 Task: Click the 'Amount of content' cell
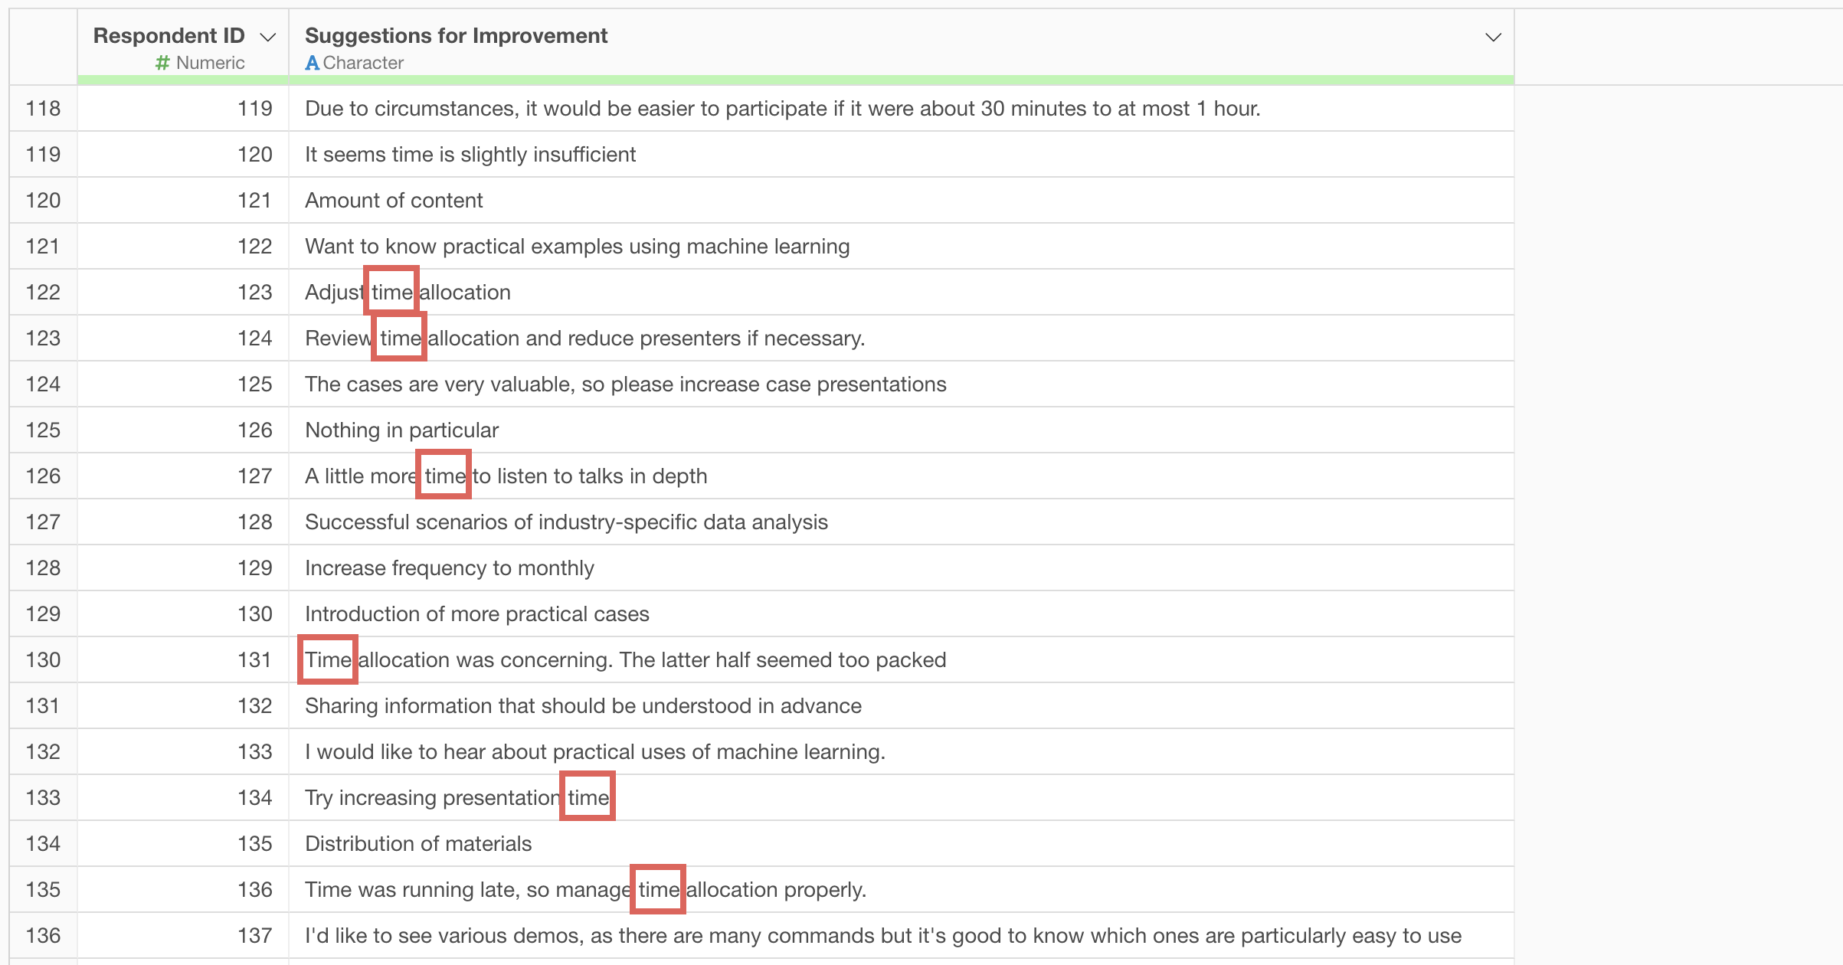(x=902, y=200)
